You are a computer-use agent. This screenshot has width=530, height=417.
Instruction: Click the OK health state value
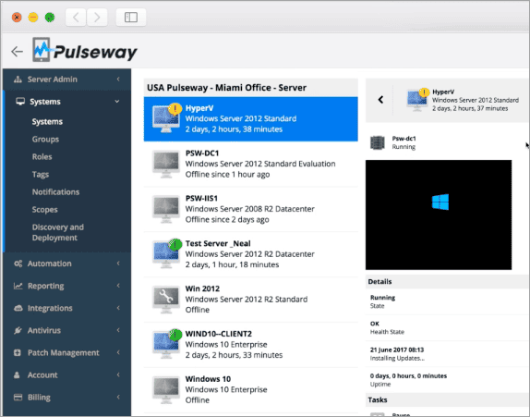(375, 324)
